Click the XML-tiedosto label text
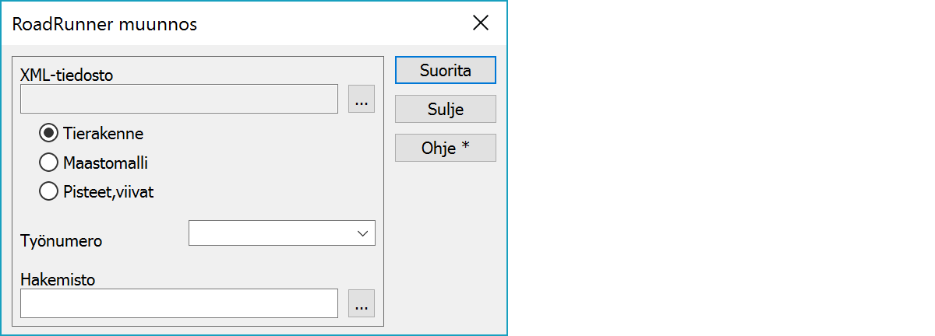This screenshot has width=935, height=336. click(67, 76)
